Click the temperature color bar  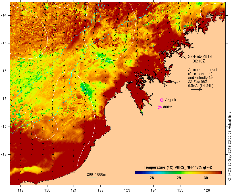[x=178, y=173]
